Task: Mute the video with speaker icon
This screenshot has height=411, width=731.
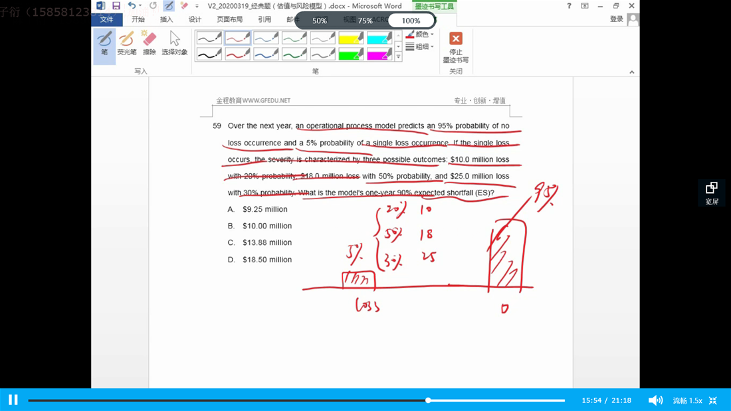Action: [x=655, y=400]
